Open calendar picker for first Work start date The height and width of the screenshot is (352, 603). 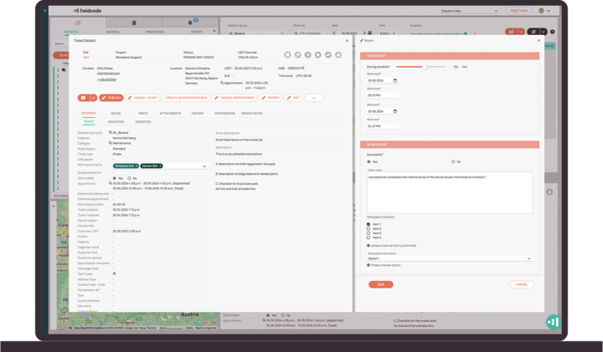pos(395,81)
